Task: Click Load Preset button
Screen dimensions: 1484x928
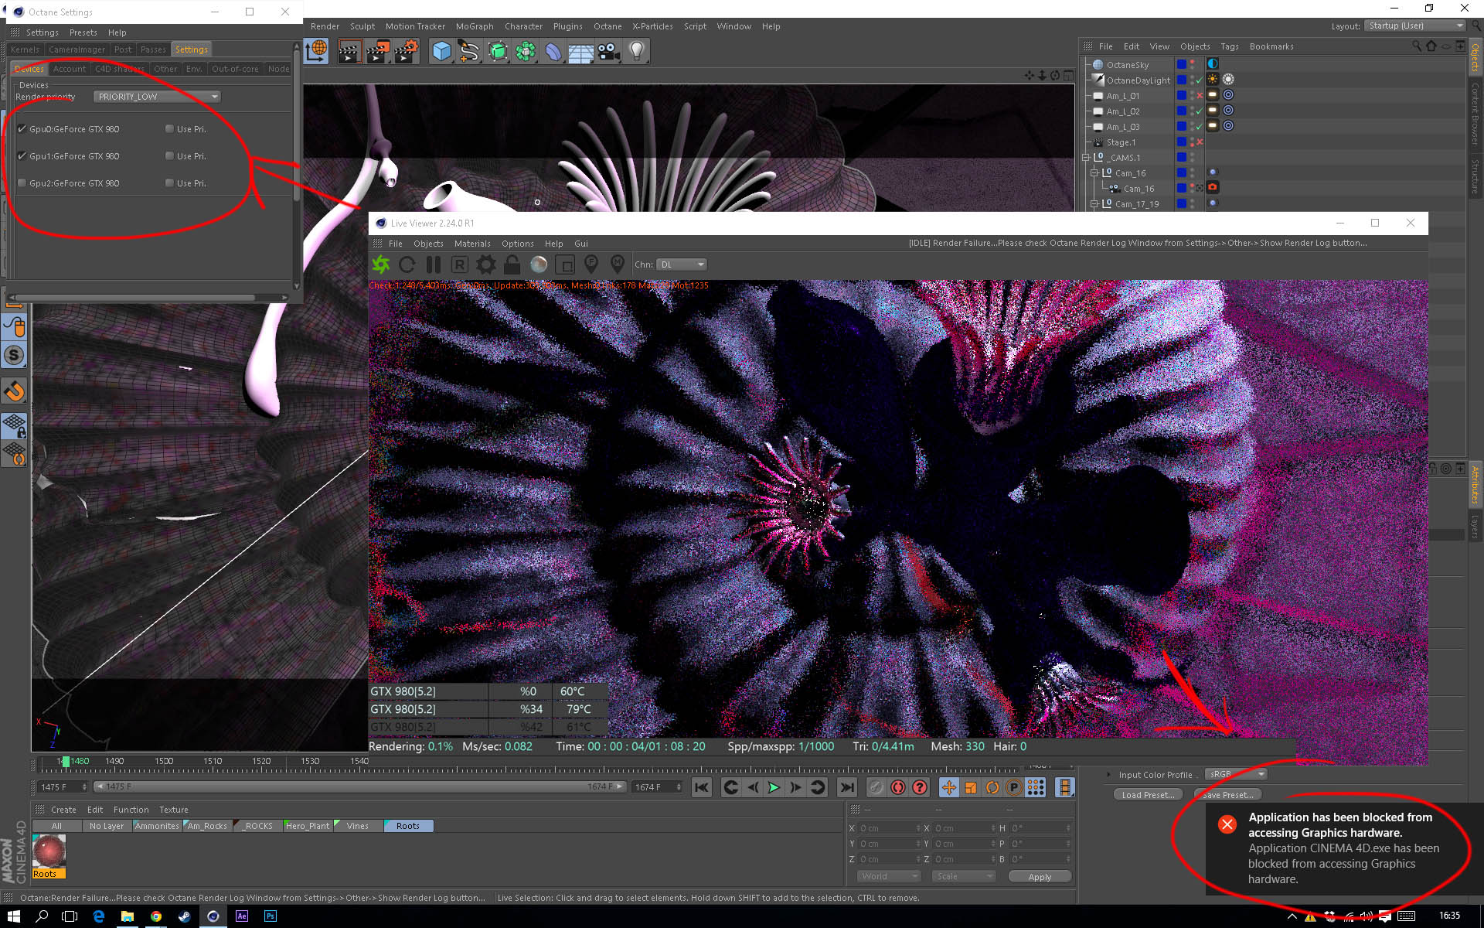Action: (x=1147, y=795)
